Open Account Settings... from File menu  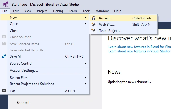(45, 71)
